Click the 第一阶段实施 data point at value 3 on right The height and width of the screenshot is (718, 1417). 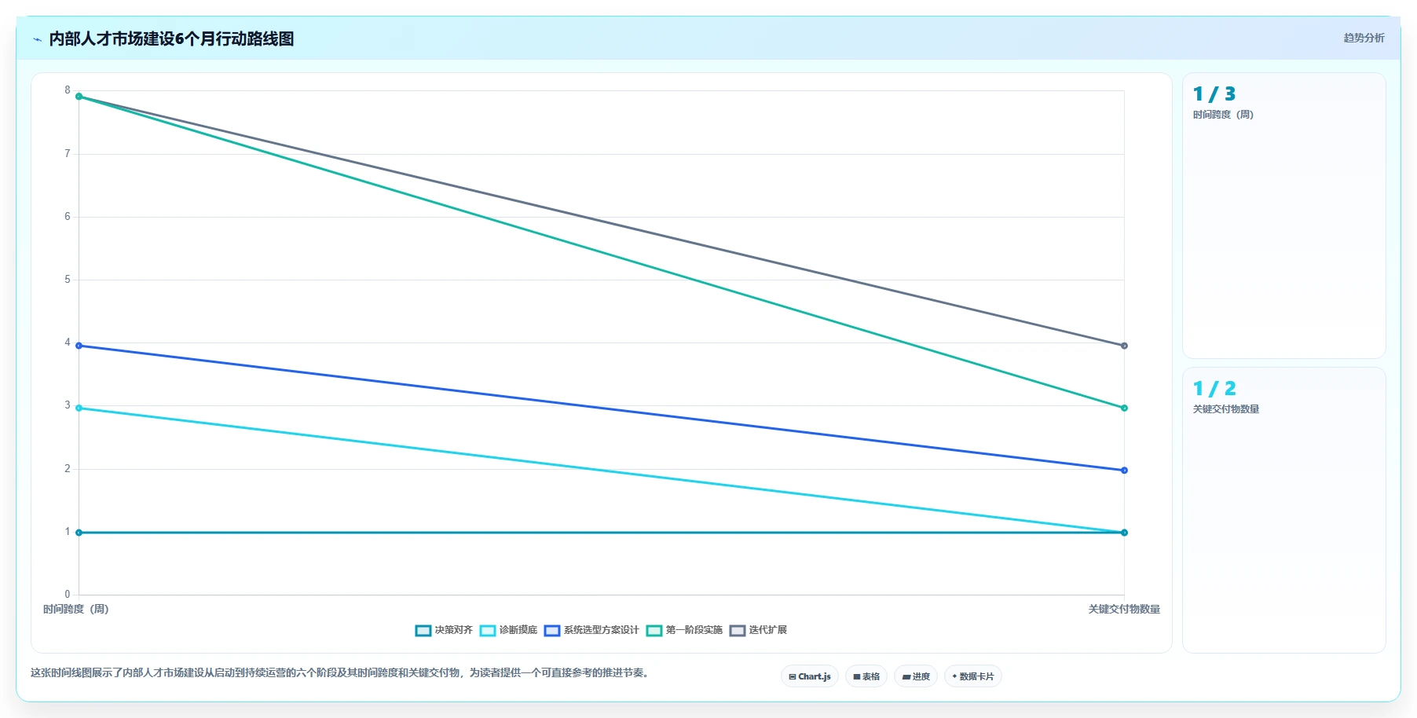[x=1124, y=408]
